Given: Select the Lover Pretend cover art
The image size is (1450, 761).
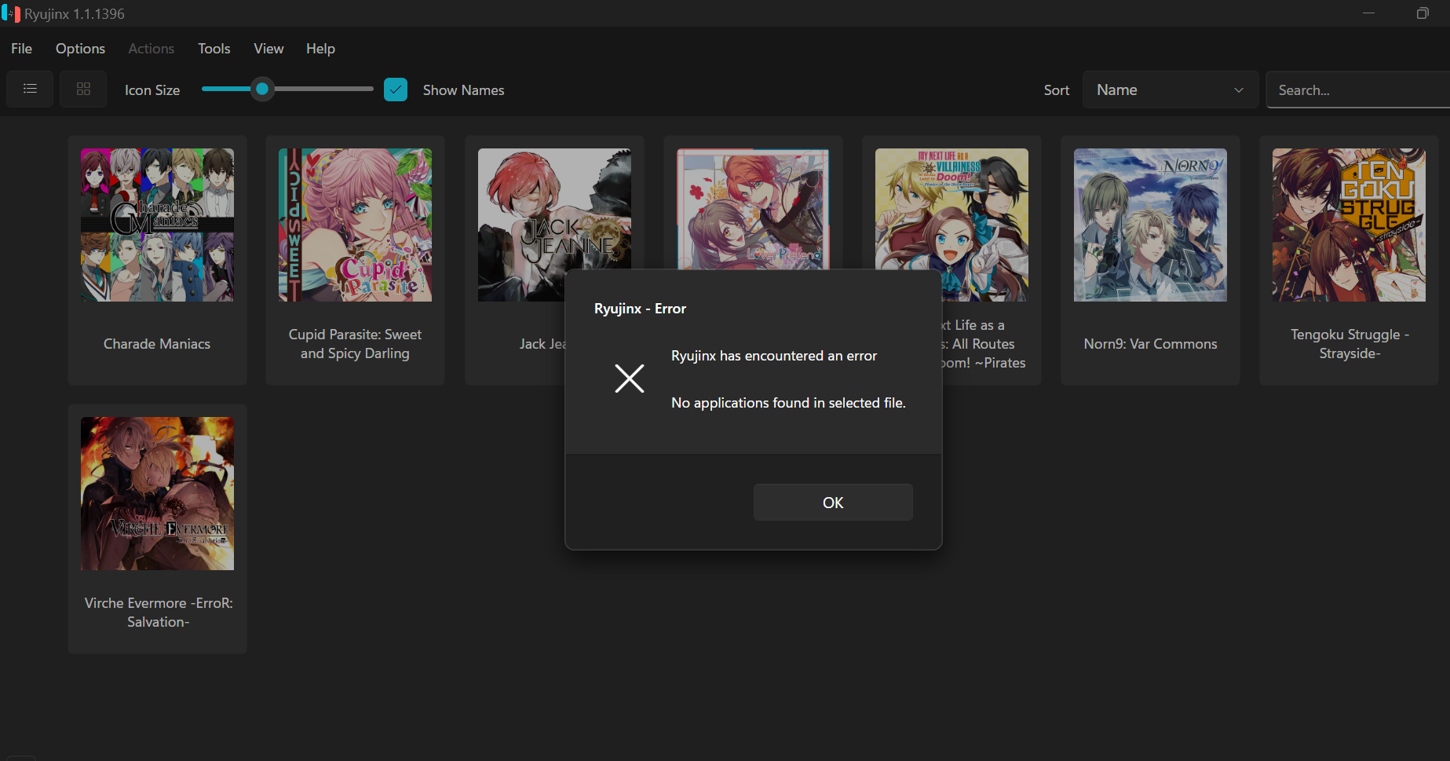Looking at the screenshot, I should (753, 209).
